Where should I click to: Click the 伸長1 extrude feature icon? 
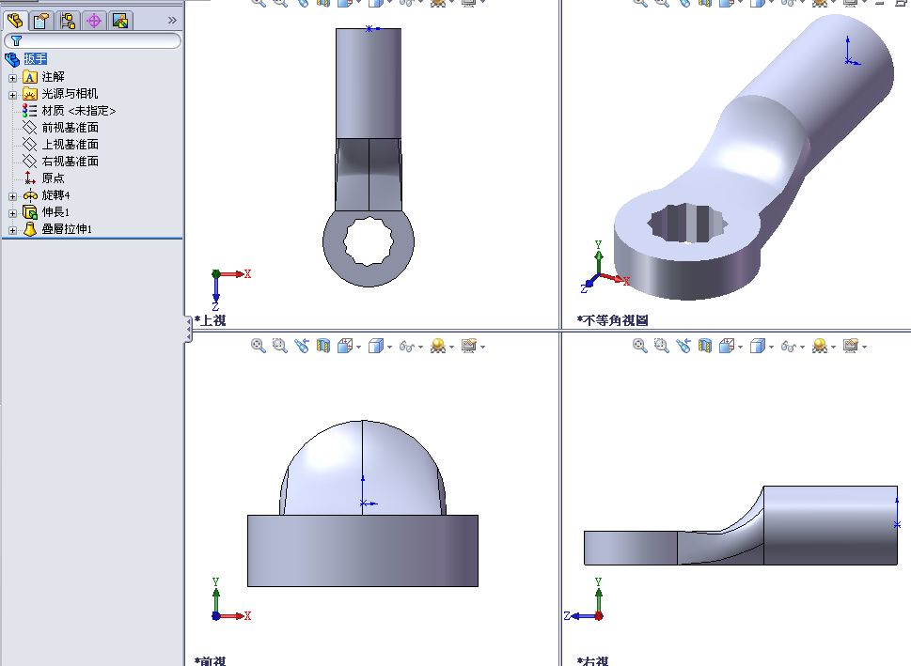[30, 212]
